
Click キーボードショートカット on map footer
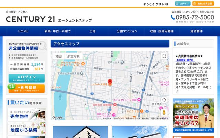tap(113, 119)
